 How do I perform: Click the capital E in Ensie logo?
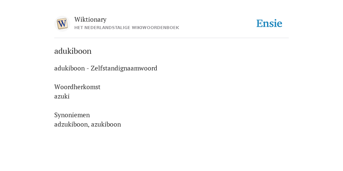(260, 23)
